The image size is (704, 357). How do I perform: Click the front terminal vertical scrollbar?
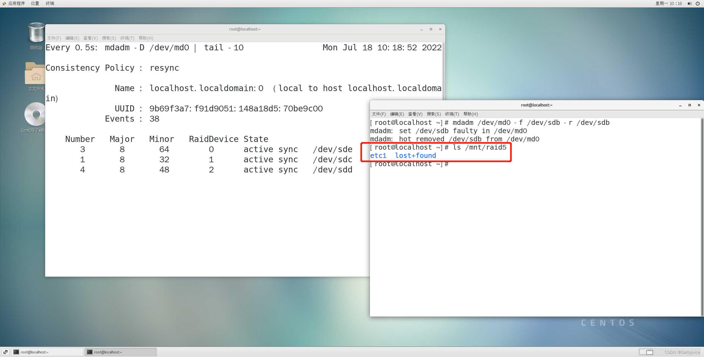click(x=702, y=217)
